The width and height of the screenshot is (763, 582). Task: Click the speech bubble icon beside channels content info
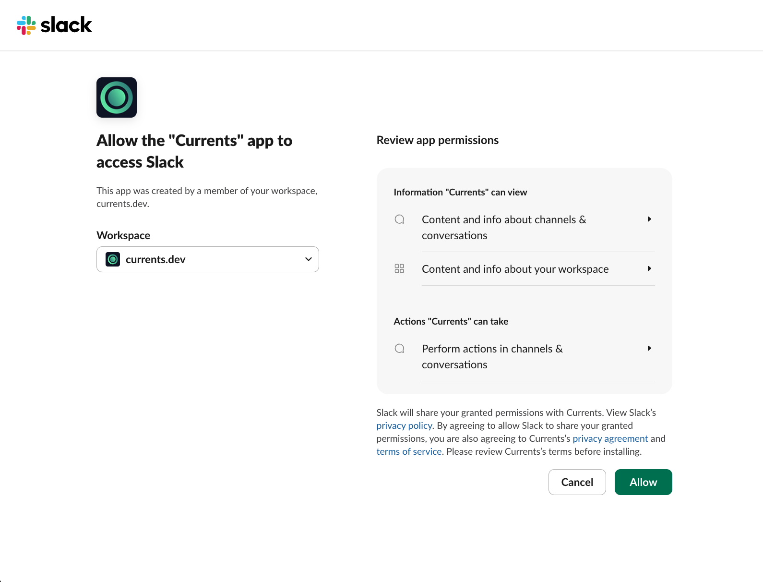coord(399,219)
